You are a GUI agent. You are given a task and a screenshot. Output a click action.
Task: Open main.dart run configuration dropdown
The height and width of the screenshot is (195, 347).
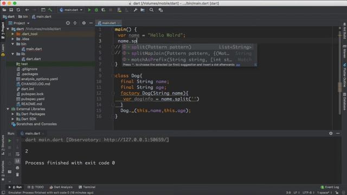click(x=71, y=10)
